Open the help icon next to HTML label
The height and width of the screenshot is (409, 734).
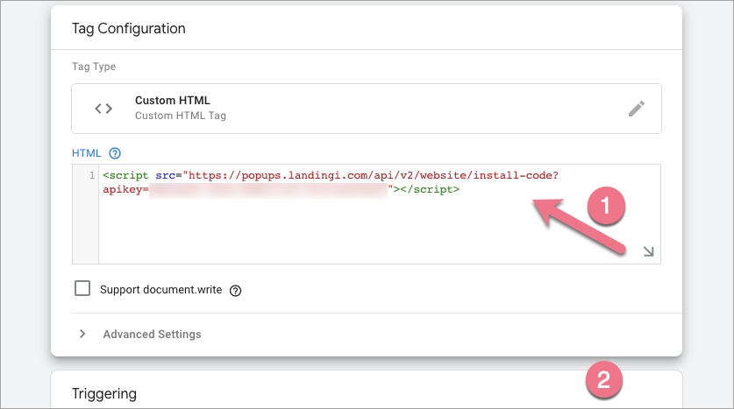pos(115,152)
